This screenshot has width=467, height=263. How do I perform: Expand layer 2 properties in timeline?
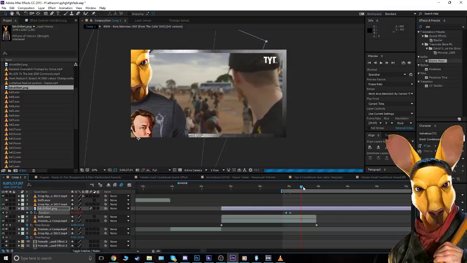point(19,196)
